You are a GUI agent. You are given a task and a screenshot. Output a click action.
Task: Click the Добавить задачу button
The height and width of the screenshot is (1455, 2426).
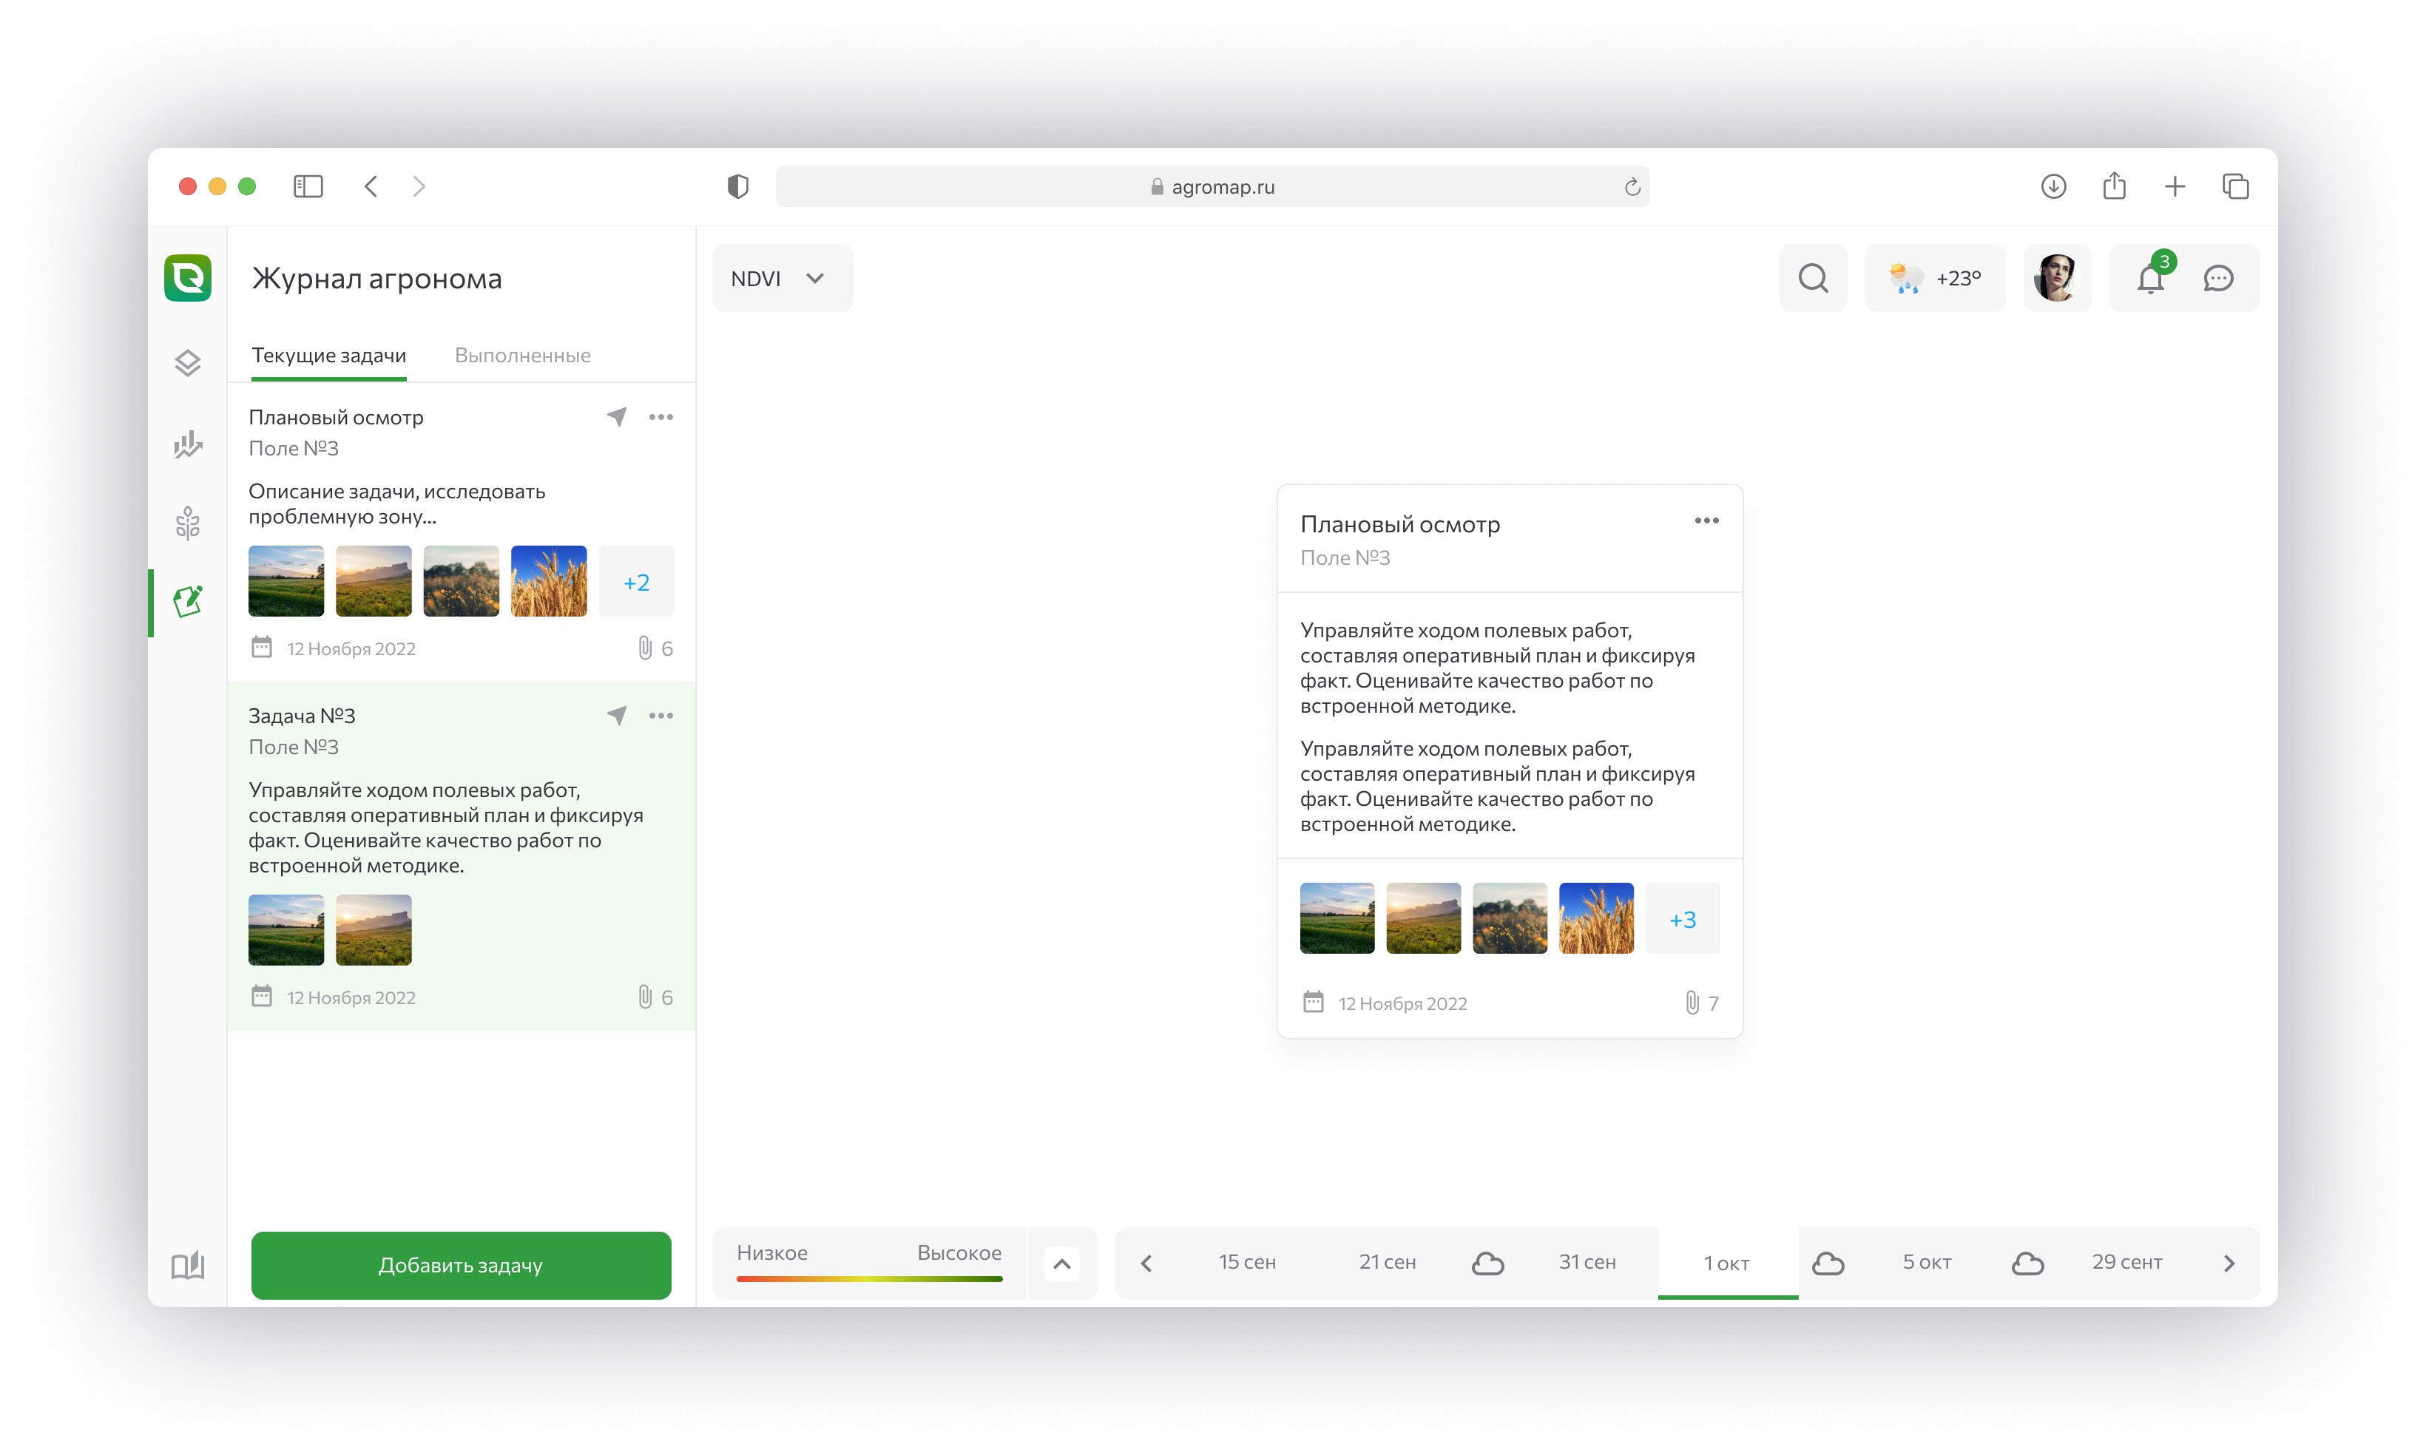[x=461, y=1265]
